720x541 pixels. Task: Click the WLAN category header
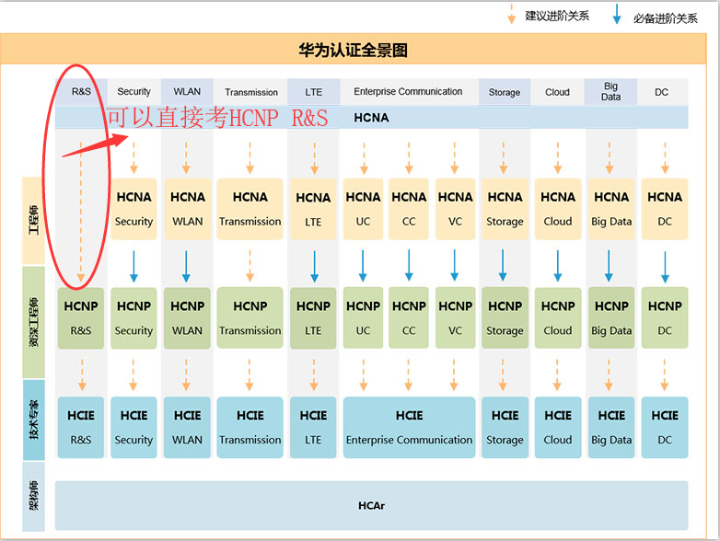pyautogui.click(x=187, y=92)
